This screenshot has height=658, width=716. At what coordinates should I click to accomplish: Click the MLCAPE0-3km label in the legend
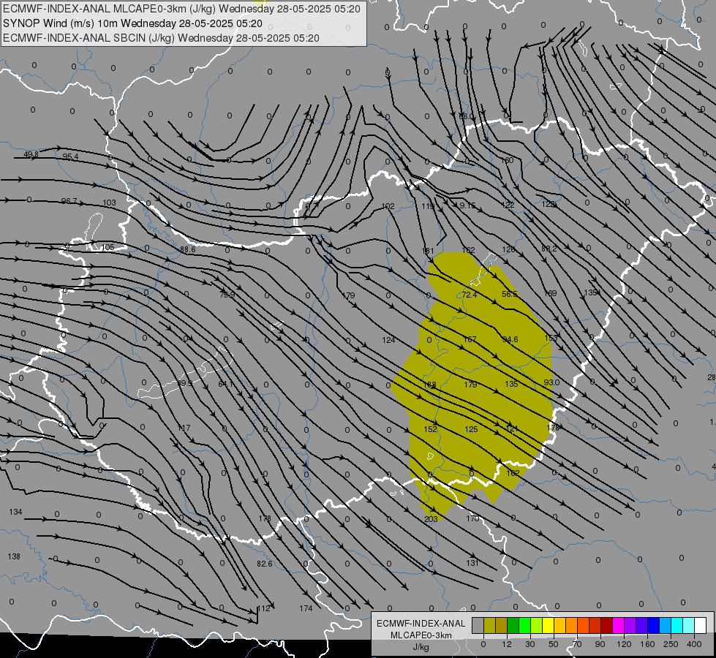(421, 635)
